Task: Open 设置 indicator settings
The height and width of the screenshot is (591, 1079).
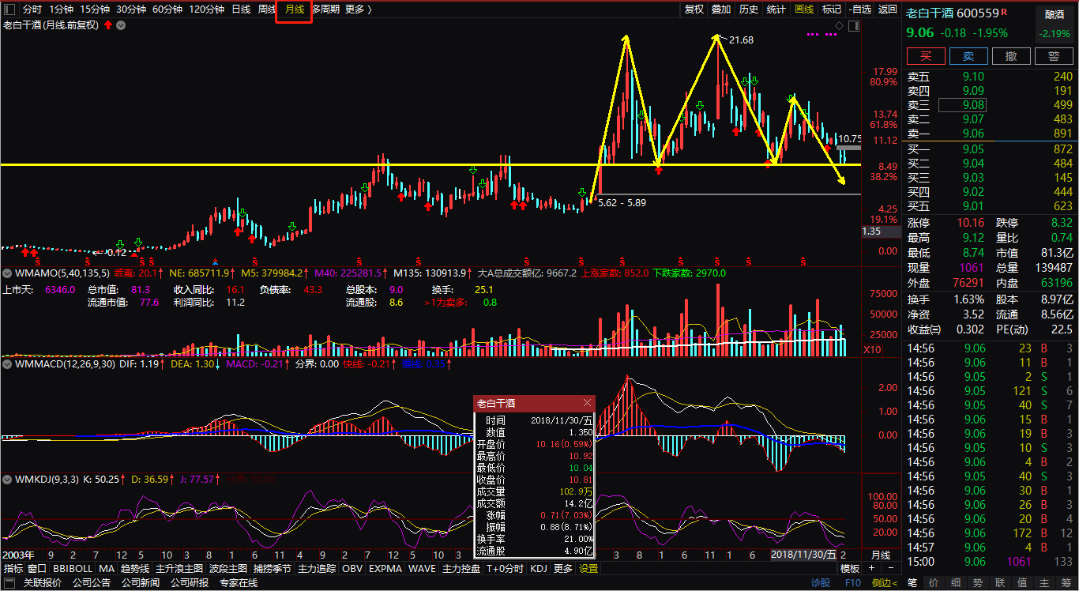Action: (x=588, y=568)
